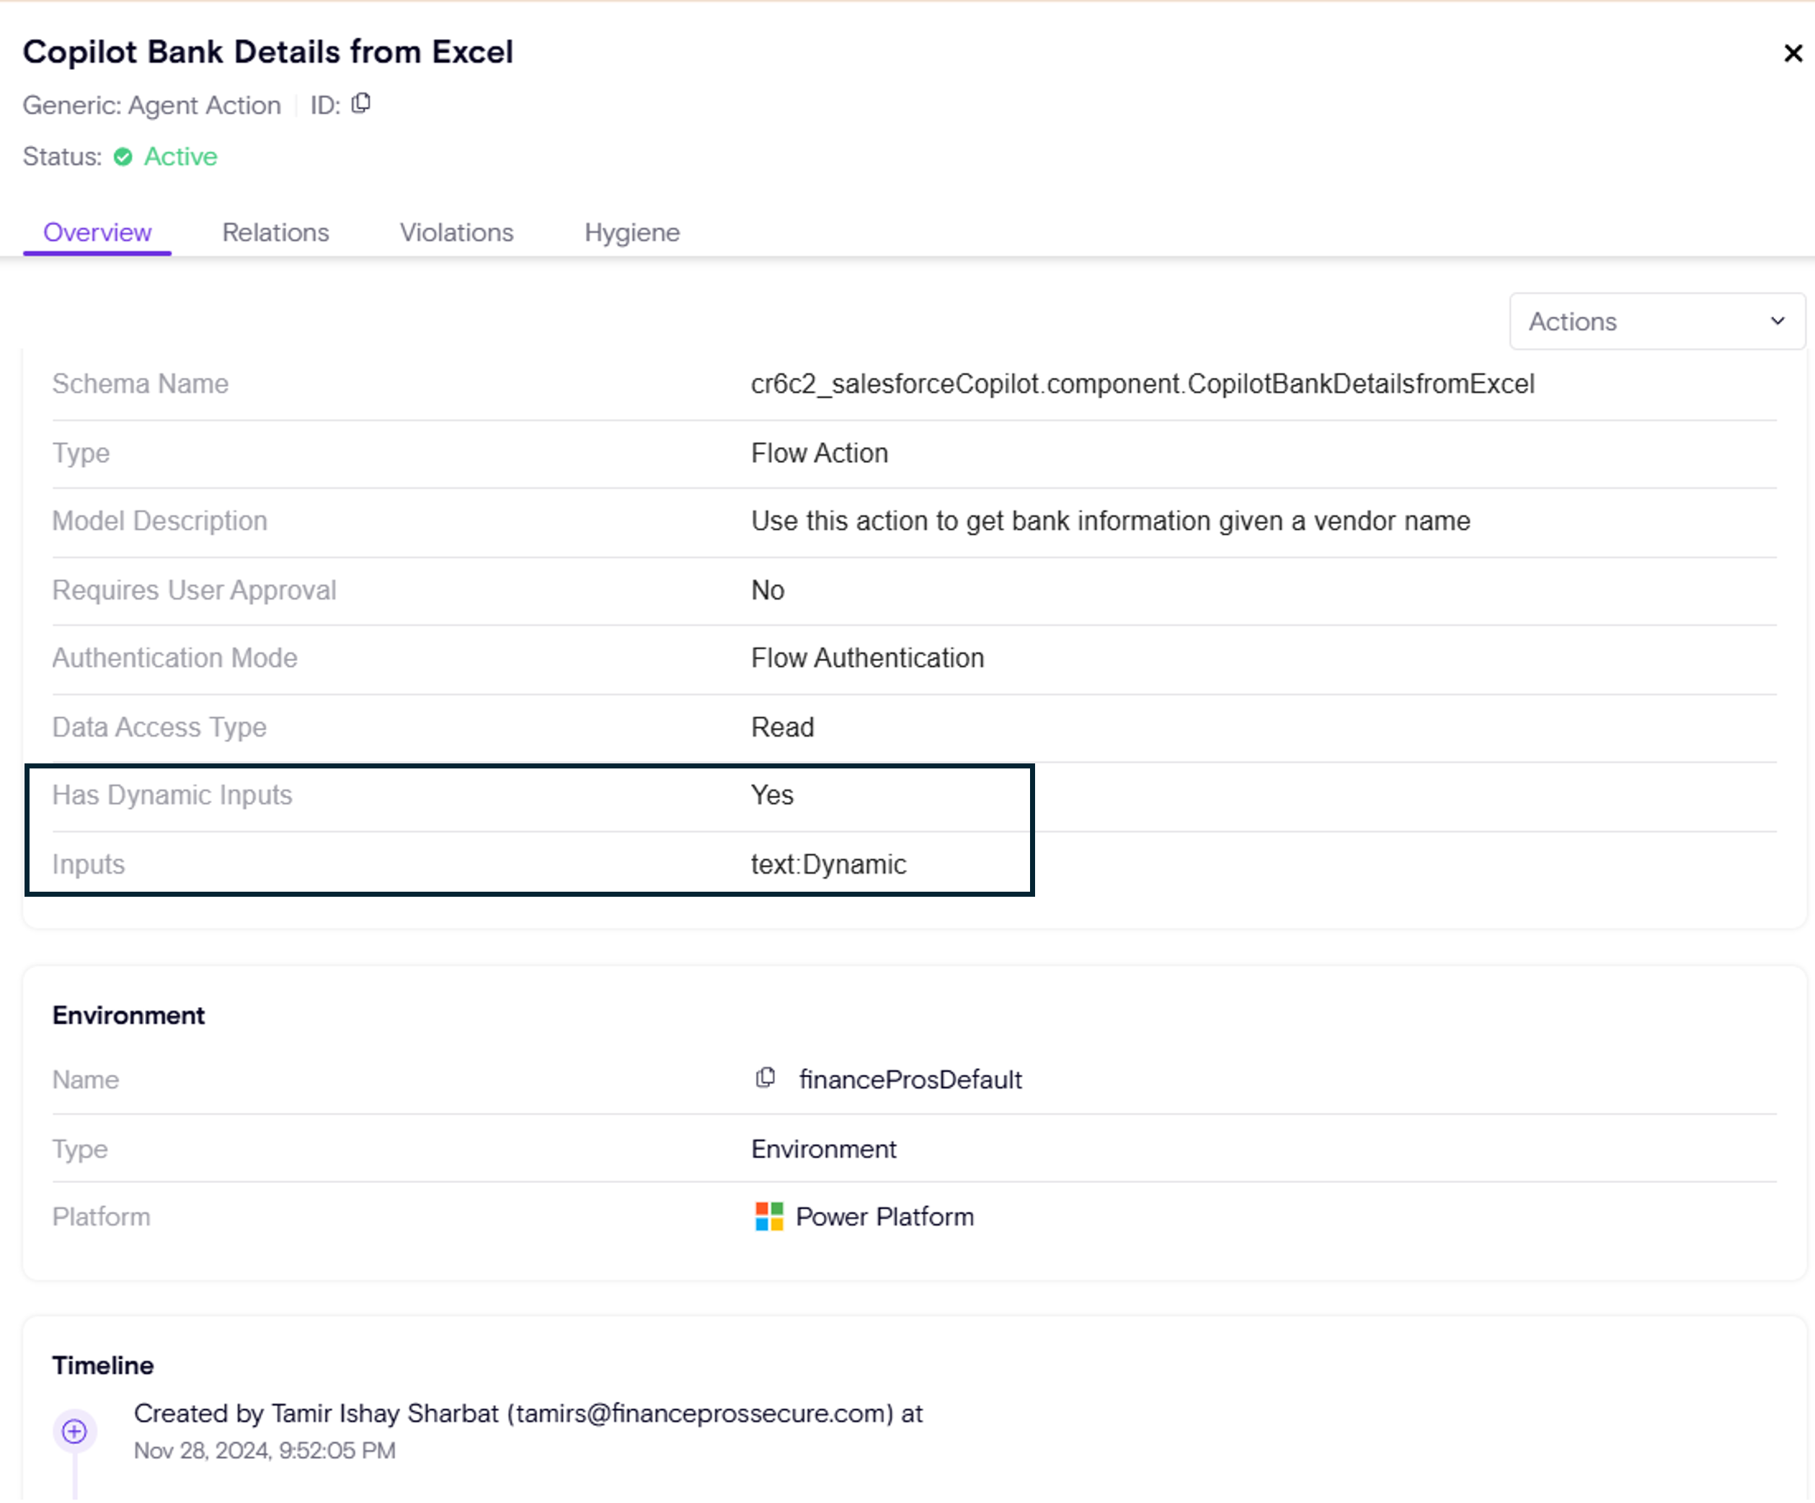Screen dimensions: 1815x1503
Task: Click the financeProsDefault environment name
Action: coord(909,1080)
